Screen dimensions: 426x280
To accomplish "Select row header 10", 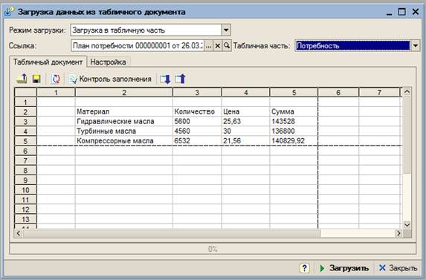I will (25, 190).
